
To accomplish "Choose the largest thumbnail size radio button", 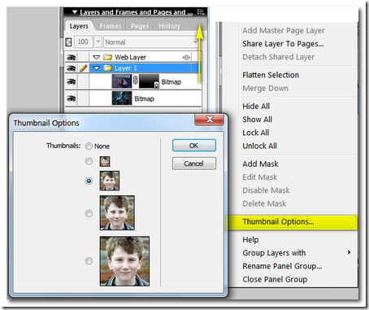I will point(89,261).
